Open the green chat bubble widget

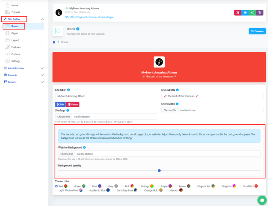[261, 200]
